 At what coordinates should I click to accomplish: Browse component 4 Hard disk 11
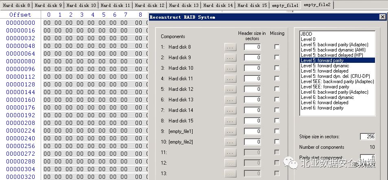230,79
